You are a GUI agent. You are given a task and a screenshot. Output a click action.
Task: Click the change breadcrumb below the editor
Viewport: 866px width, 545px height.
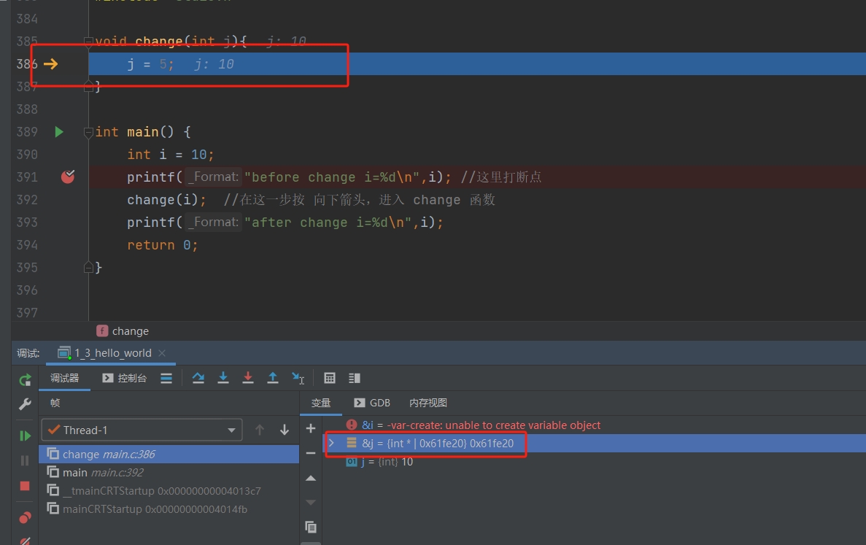click(x=130, y=331)
